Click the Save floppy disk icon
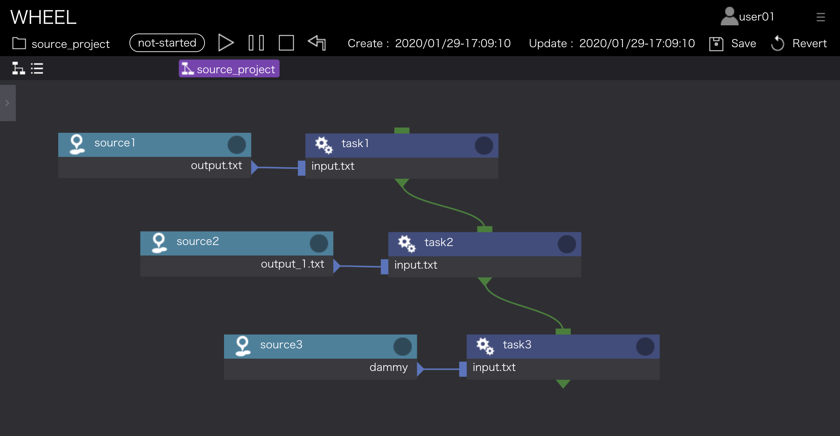Viewport: 840px width, 436px height. point(716,44)
